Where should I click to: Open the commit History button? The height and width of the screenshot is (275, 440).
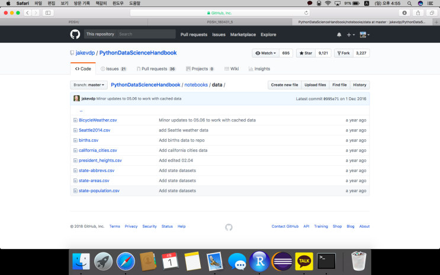coord(359,85)
